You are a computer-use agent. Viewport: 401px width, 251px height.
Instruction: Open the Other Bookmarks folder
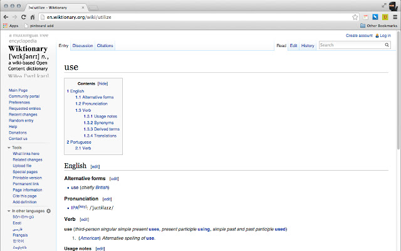click(x=378, y=26)
